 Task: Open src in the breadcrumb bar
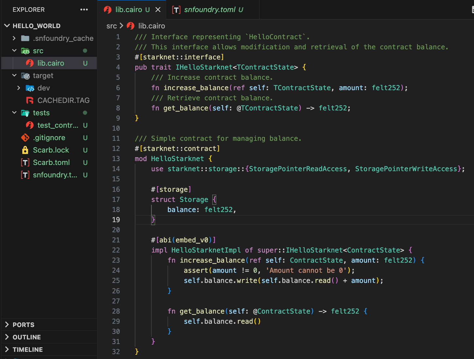click(x=112, y=26)
